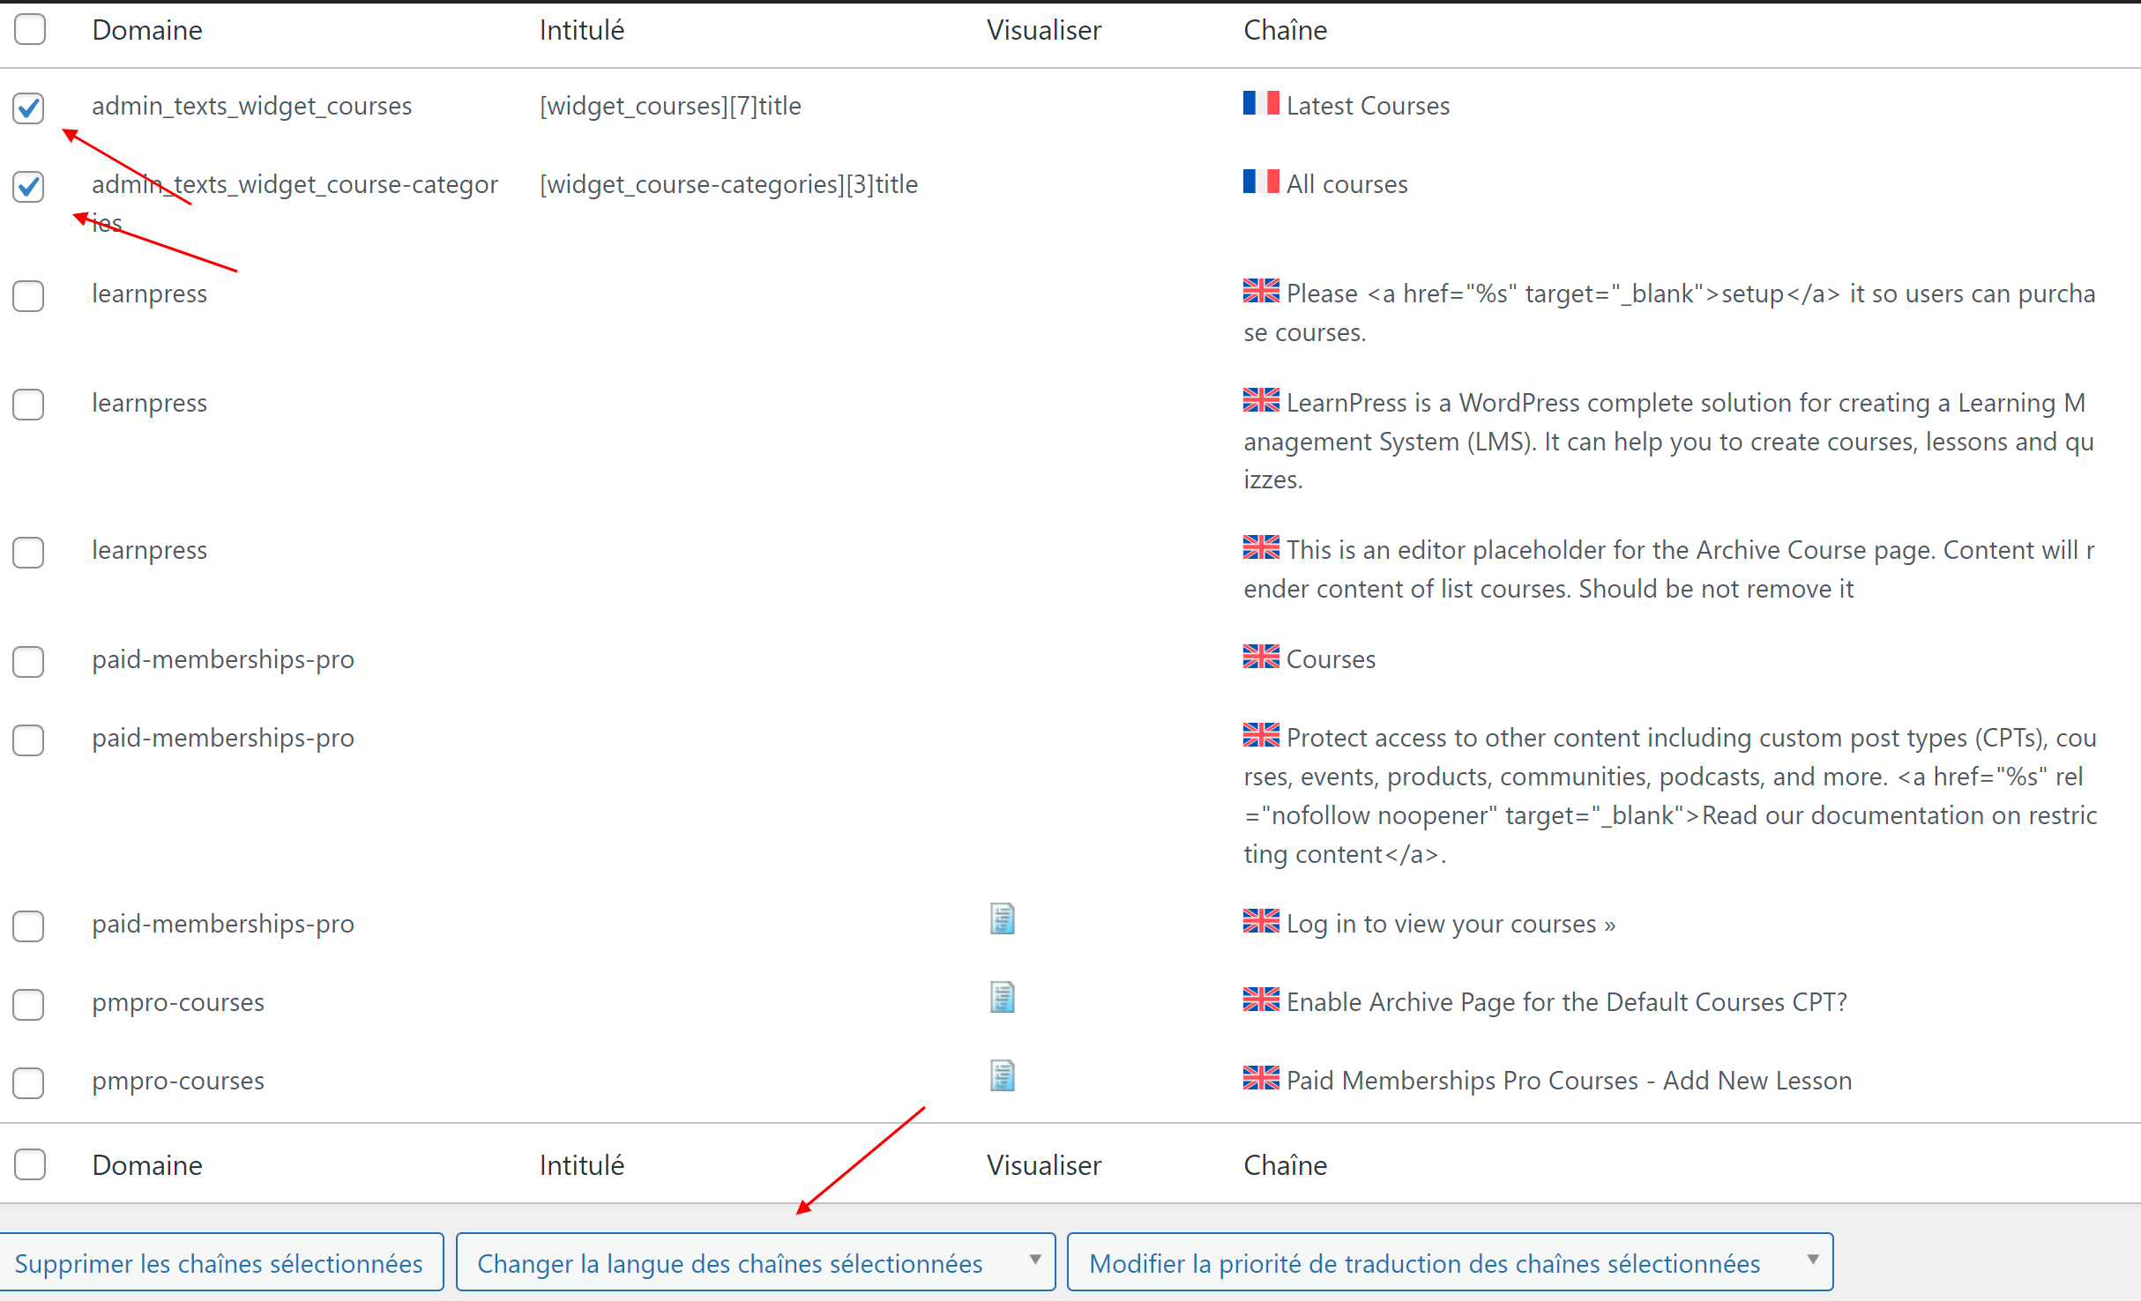Click the UK flag beside 'Enable Archive Page' string
The height and width of the screenshot is (1301, 2141).
point(1261,1000)
